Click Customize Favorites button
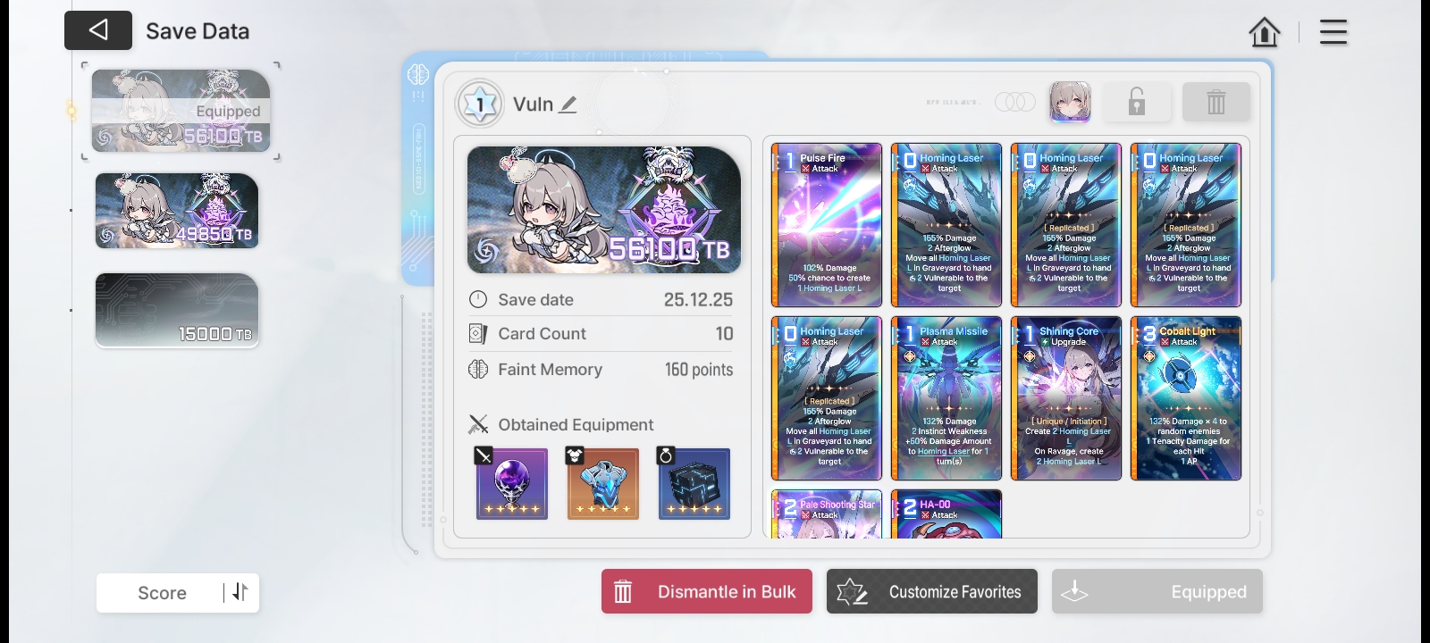 [x=932, y=591]
